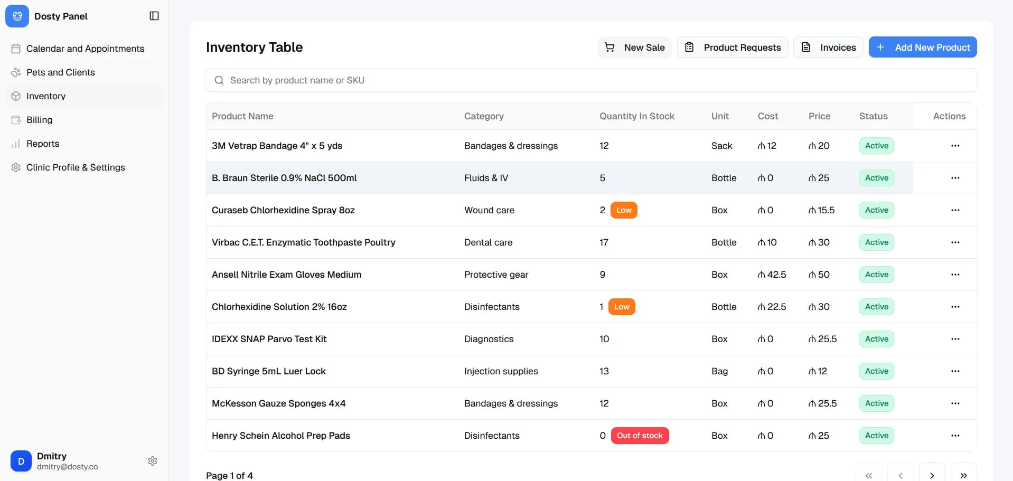This screenshot has width=1013, height=481.
Task: Open actions menu for Curaseb Chlorhexidine Spray
Action: click(x=955, y=210)
